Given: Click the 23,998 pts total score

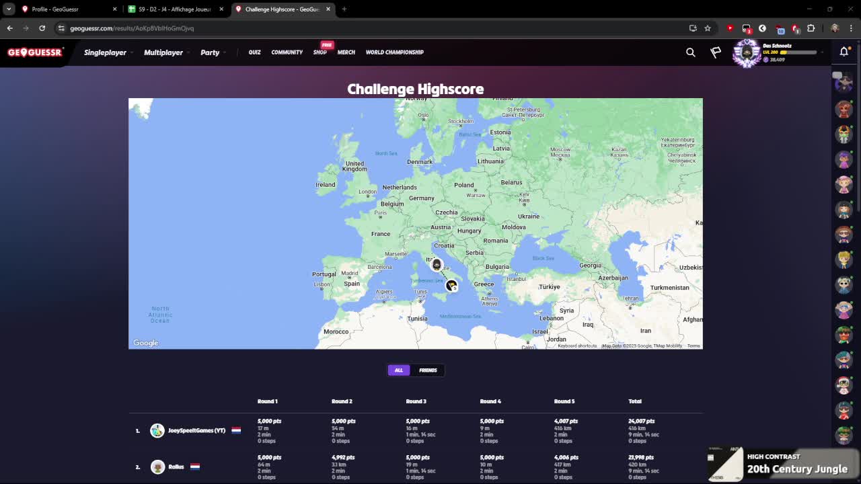Looking at the screenshot, I should pos(640,458).
